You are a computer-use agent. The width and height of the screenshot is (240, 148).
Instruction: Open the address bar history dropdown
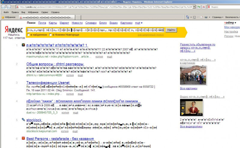(194, 7)
